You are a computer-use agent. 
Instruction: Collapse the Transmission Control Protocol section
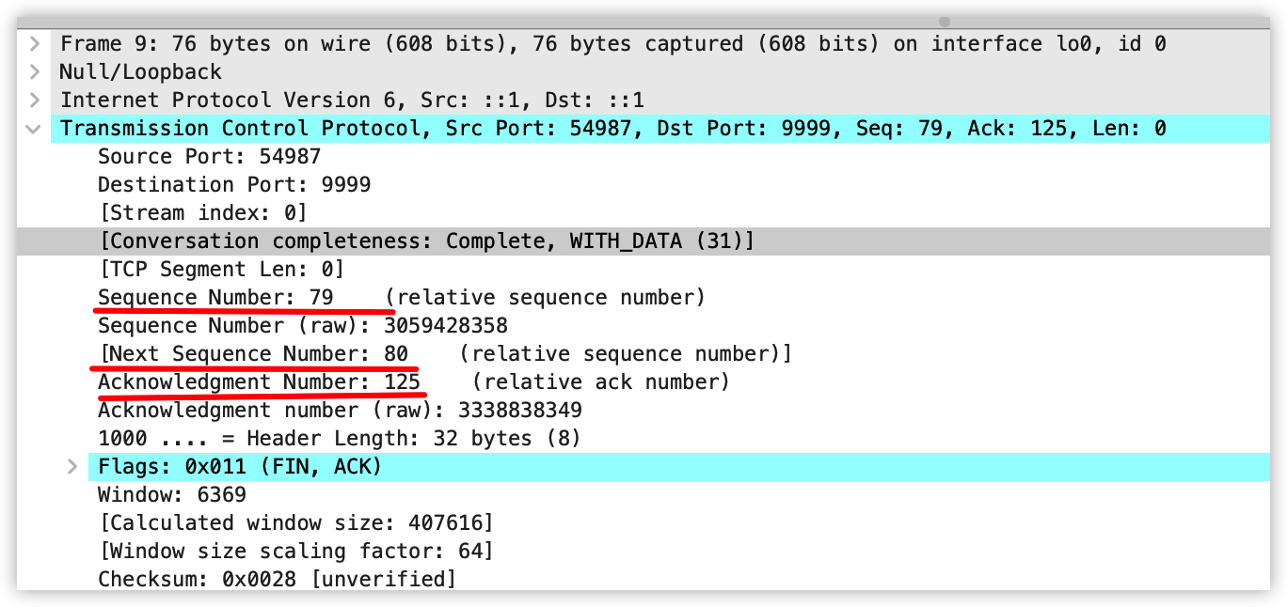[x=34, y=129]
